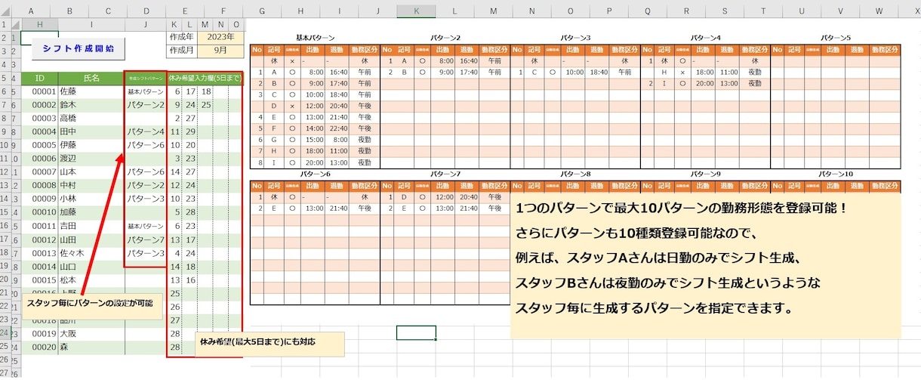Click the シフト作成開始 button

click(x=79, y=48)
